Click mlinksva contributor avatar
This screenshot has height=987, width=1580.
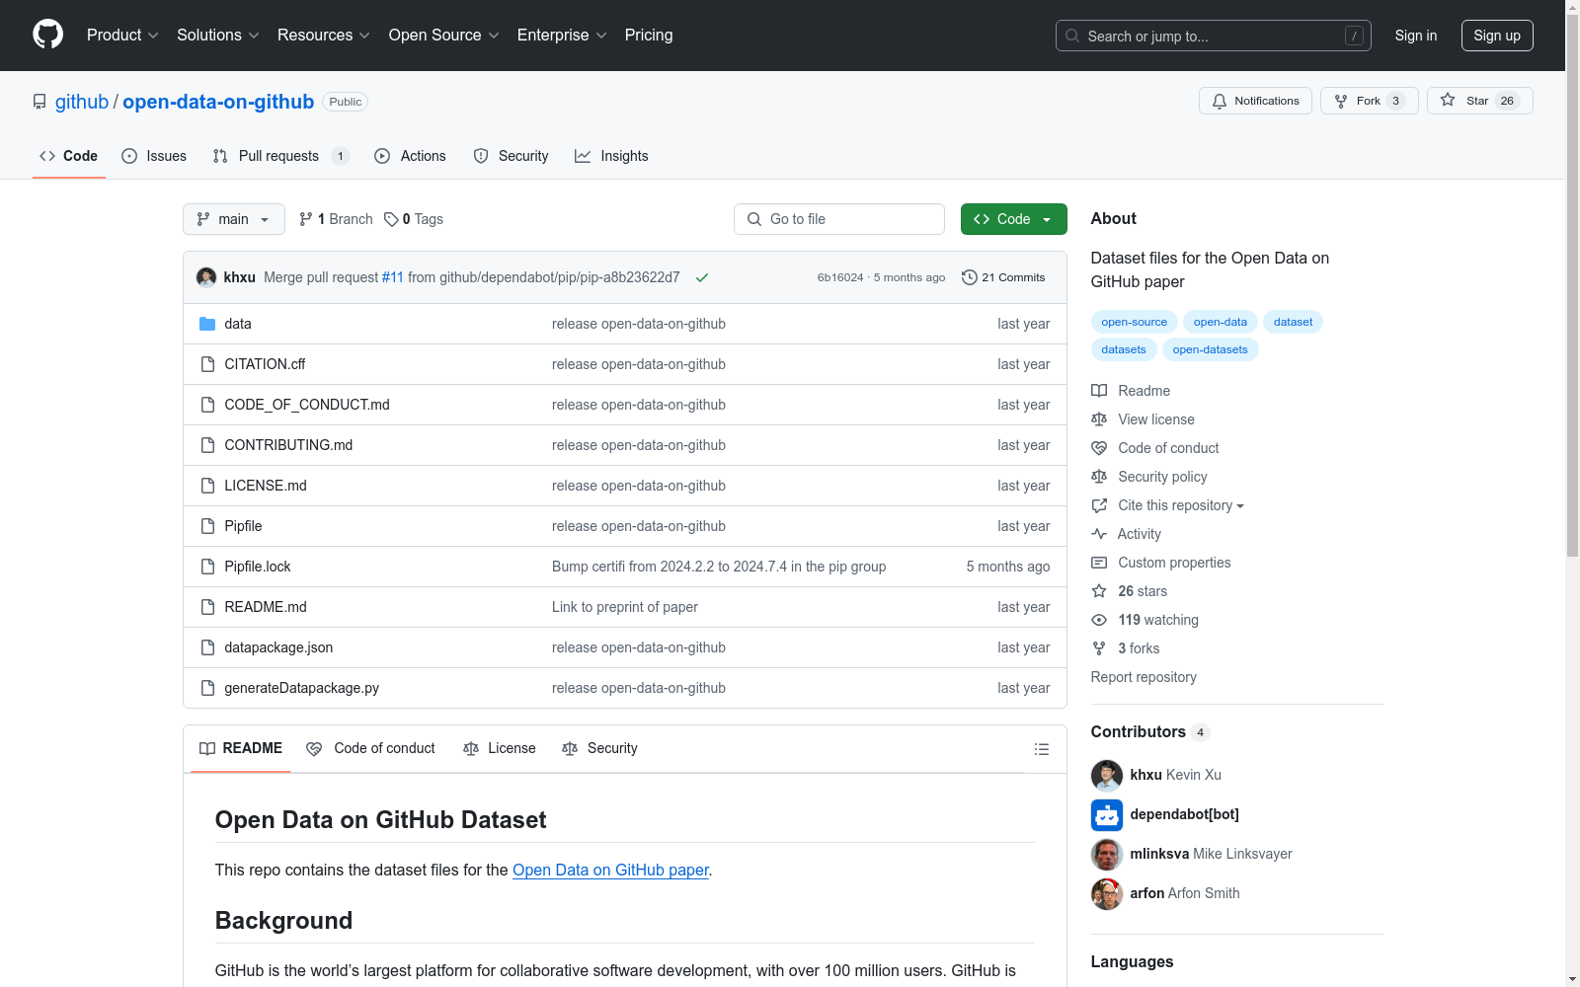1107,855
